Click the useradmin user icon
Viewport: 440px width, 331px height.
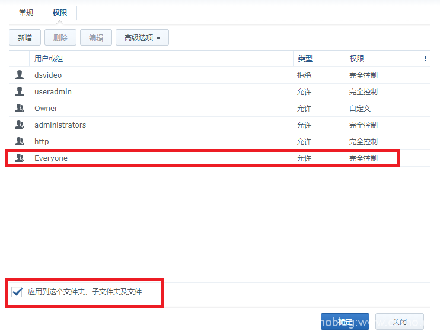tap(20, 91)
